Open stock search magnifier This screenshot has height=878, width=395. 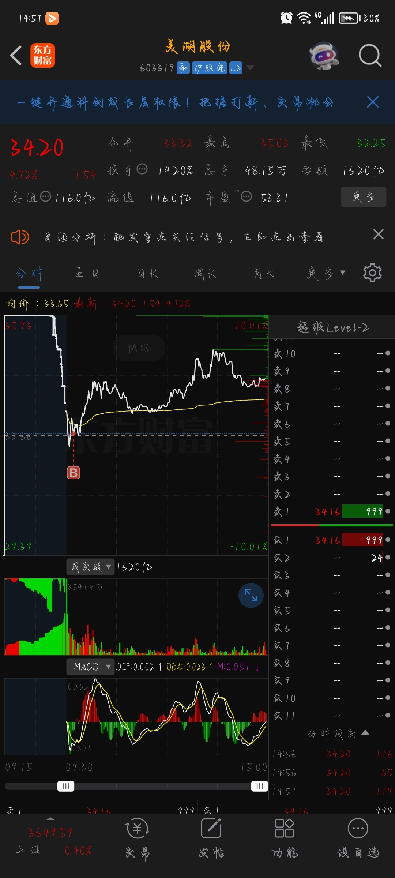point(370,56)
